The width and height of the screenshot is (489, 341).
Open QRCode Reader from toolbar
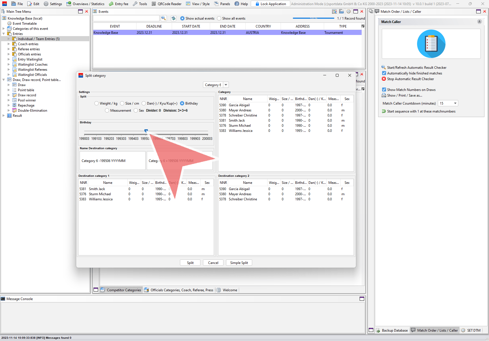pyautogui.click(x=166, y=4)
